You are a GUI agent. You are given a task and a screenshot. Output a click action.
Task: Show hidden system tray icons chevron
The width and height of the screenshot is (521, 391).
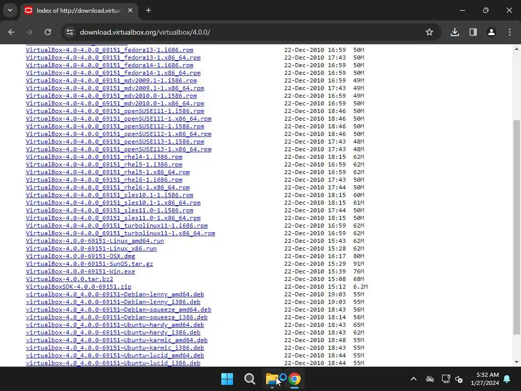pyautogui.click(x=414, y=379)
